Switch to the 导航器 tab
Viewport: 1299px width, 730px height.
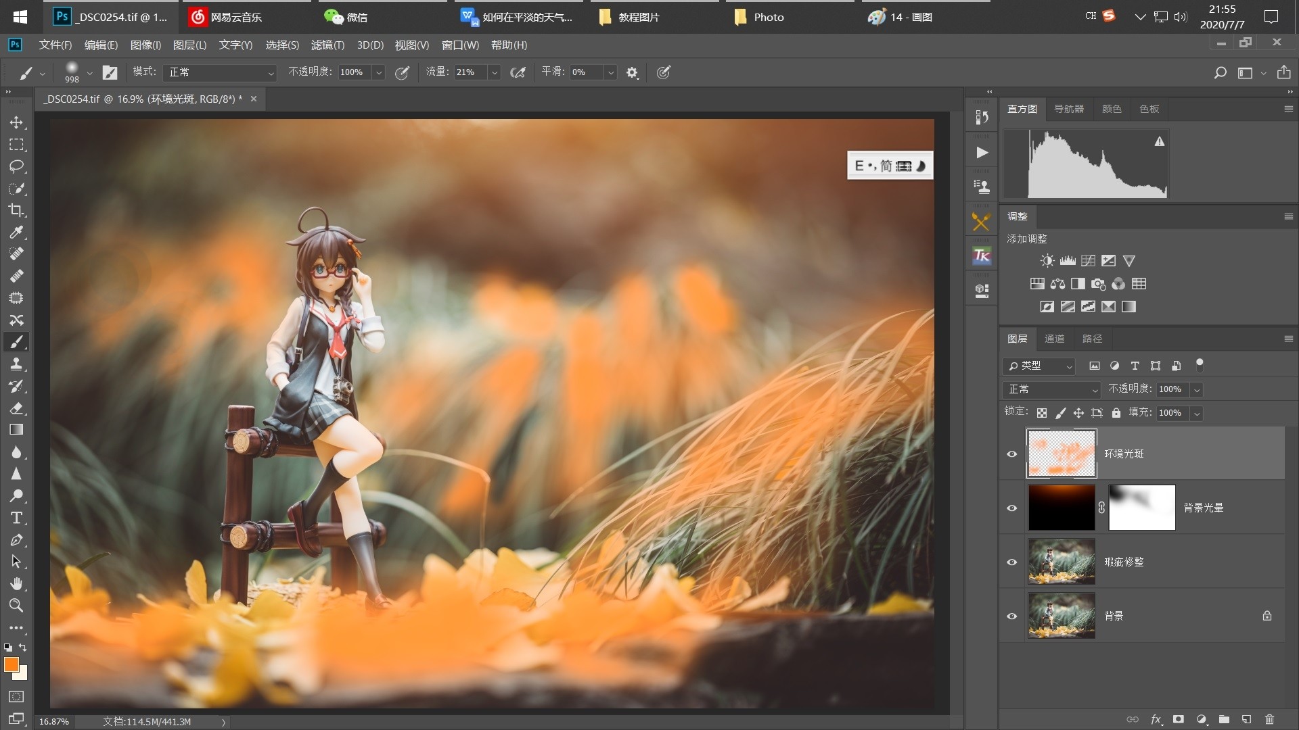(1069, 109)
